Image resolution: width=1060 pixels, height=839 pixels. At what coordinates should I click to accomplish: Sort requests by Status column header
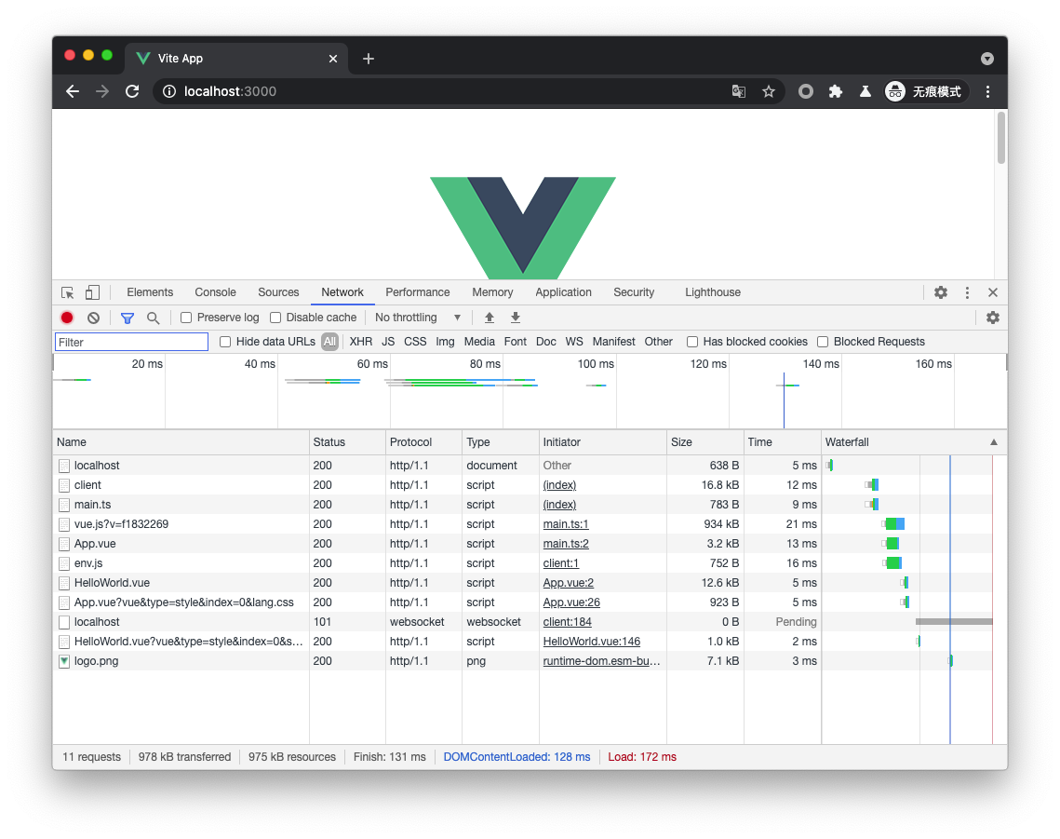point(347,441)
